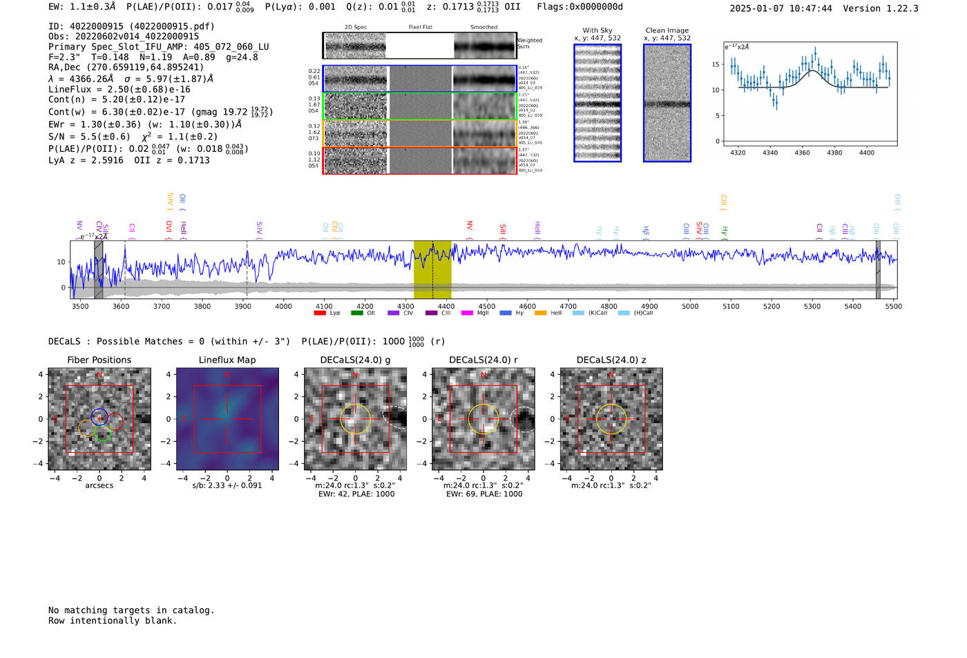Click the s/b: 2.33 +/- 0.091 caption
Screen dimensions: 967x658
(x=227, y=485)
